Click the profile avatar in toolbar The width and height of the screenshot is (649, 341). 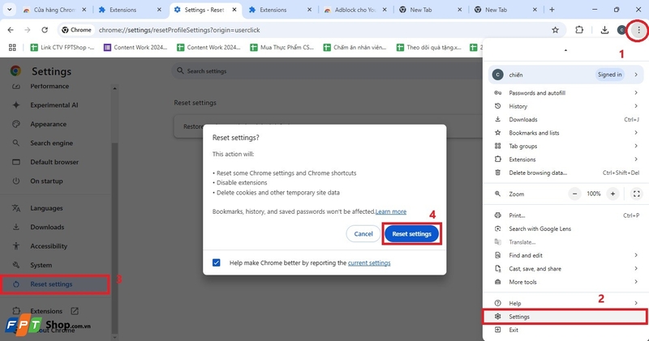click(x=621, y=30)
